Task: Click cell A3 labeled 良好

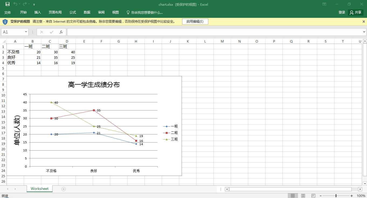Action: tap(15, 57)
